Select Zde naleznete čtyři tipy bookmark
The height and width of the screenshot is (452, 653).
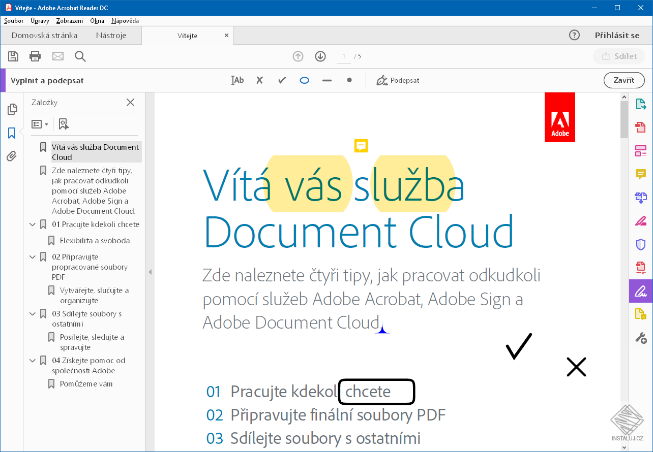click(x=94, y=190)
